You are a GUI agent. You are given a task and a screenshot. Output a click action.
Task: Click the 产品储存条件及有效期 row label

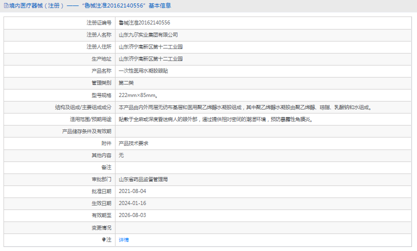[86, 131]
